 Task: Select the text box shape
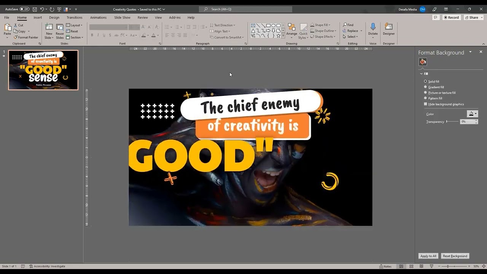point(253,25)
